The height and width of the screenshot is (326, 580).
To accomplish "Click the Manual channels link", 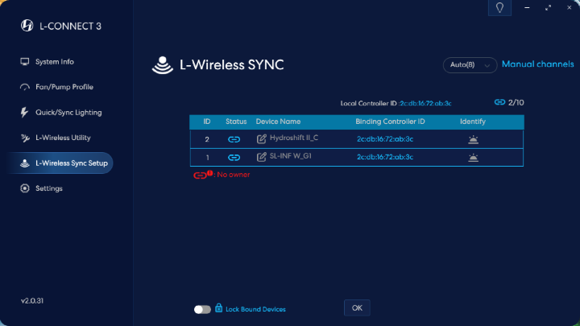I will [537, 64].
